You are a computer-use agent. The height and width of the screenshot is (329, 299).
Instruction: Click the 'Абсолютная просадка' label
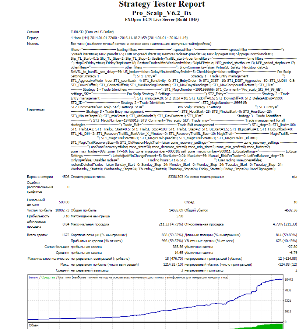click(x=36, y=224)
